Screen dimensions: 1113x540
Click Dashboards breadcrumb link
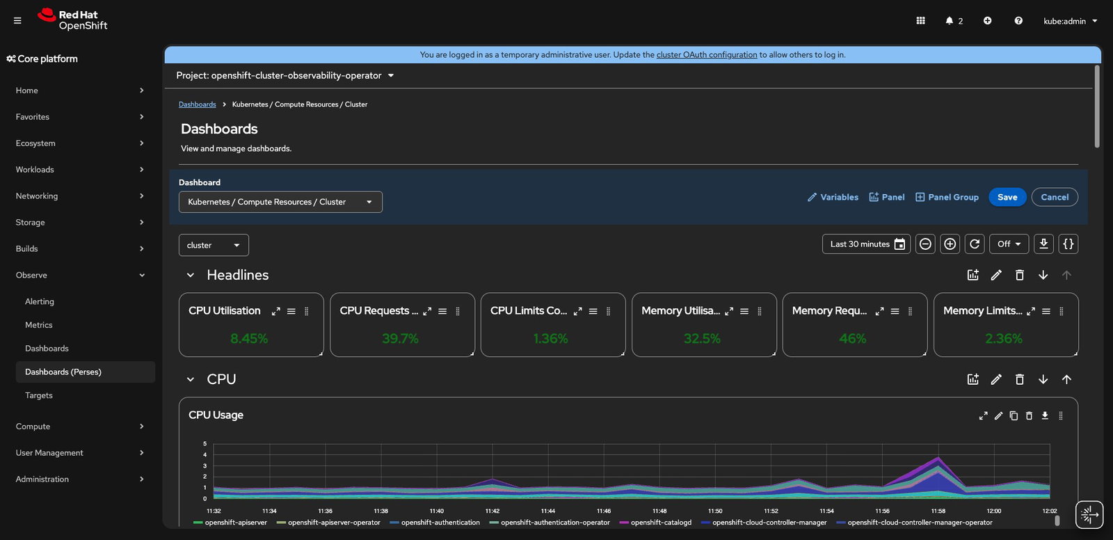click(198, 104)
